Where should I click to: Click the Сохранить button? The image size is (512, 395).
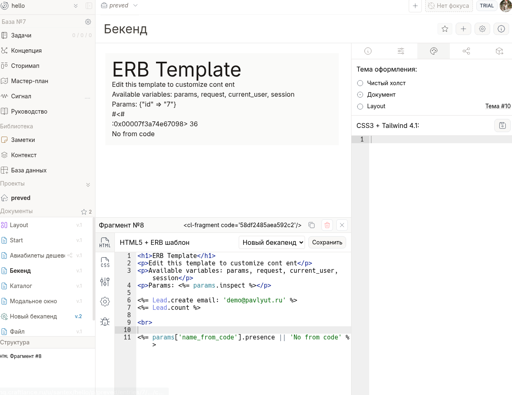tap(327, 242)
